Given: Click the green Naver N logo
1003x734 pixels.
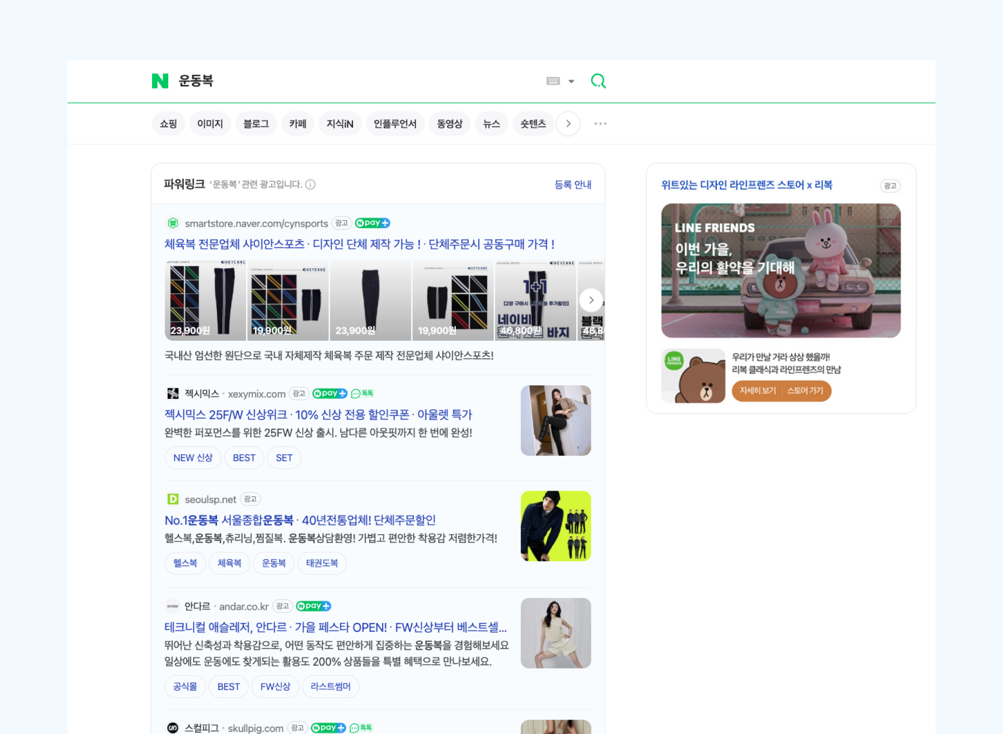Looking at the screenshot, I should click(160, 81).
